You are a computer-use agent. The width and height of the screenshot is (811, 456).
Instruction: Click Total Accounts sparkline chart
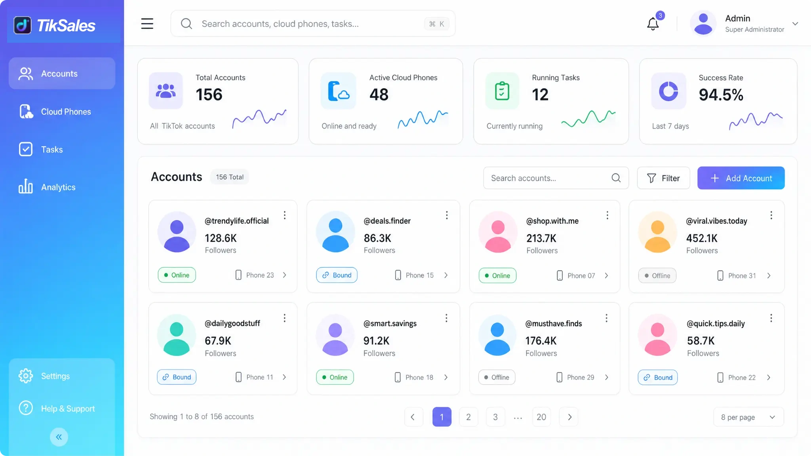[259, 118]
